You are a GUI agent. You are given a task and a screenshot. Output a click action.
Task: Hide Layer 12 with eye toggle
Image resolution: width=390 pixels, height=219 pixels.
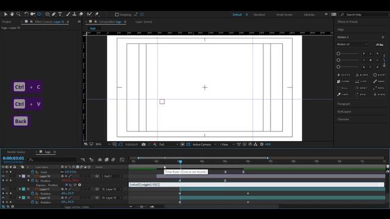(3, 198)
